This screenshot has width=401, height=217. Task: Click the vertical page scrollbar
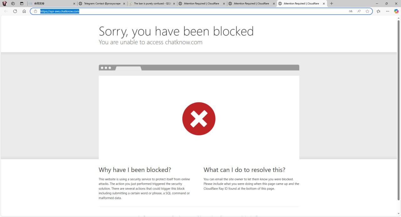(398, 110)
